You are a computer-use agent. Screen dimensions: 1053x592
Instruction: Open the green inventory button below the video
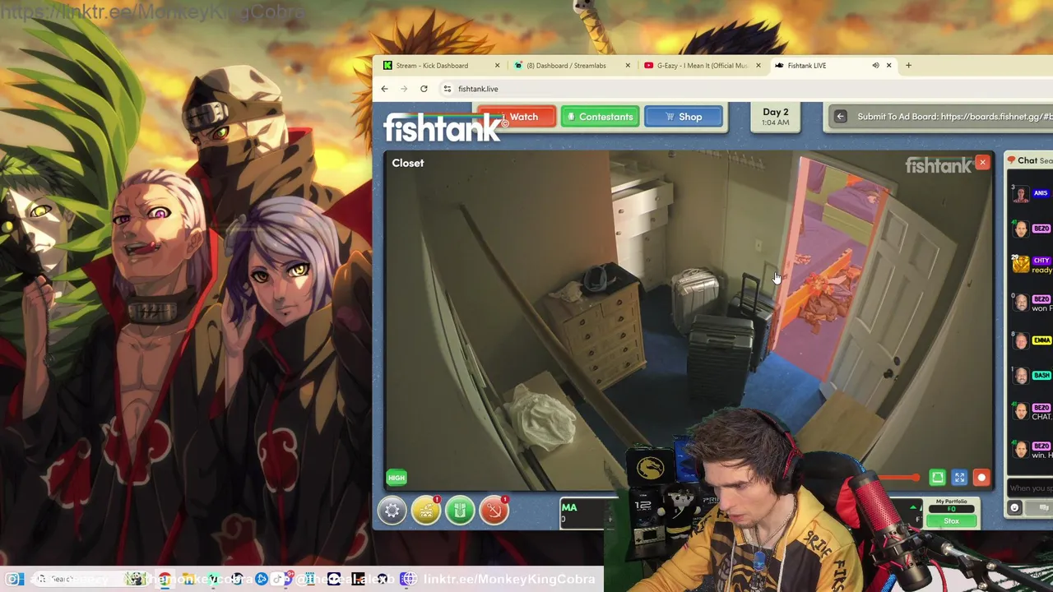(x=460, y=511)
